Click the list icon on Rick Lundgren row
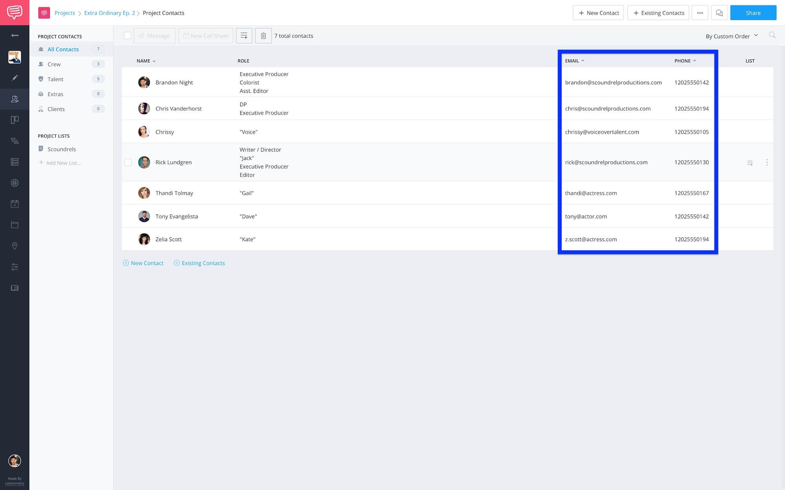 [x=750, y=163]
